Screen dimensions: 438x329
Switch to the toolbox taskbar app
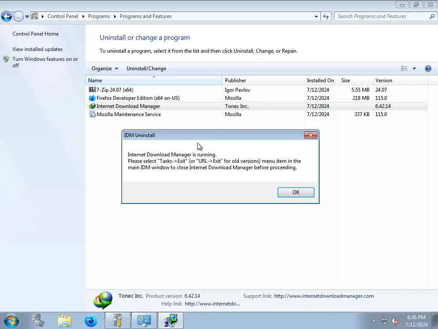point(118,320)
